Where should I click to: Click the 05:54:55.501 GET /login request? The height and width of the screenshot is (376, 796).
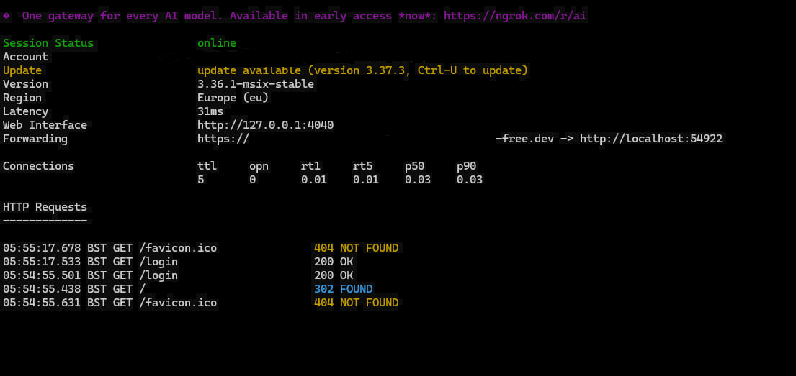coord(90,275)
